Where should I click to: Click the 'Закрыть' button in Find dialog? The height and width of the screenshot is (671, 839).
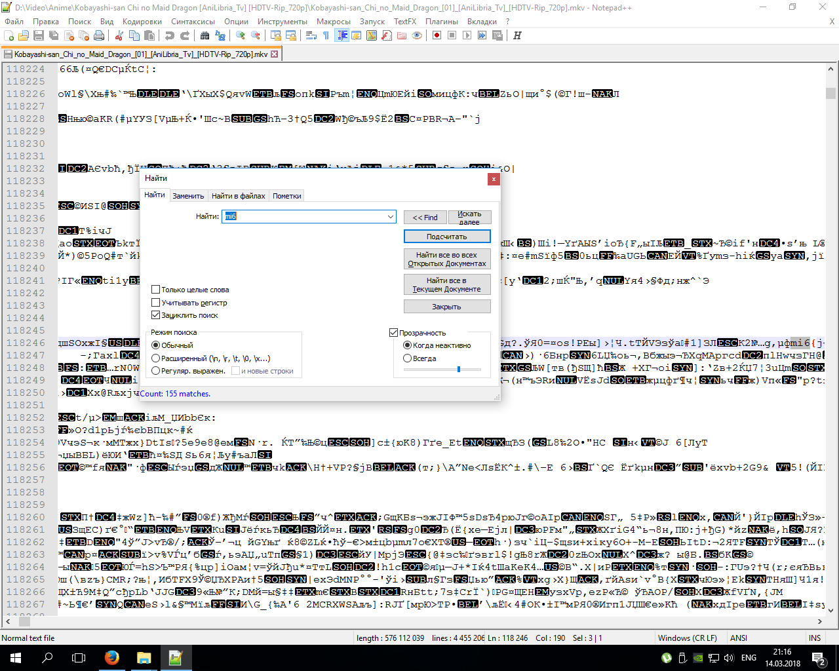[x=447, y=307]
